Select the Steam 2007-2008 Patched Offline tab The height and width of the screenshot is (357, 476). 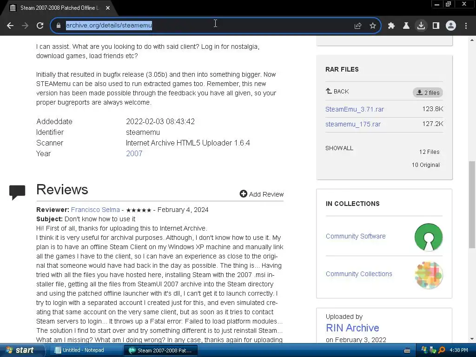pos(59,8)
